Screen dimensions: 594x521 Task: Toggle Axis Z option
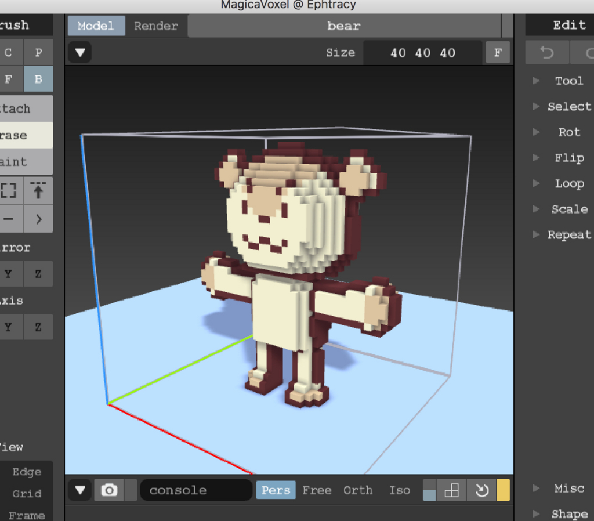tap(38, 327)
